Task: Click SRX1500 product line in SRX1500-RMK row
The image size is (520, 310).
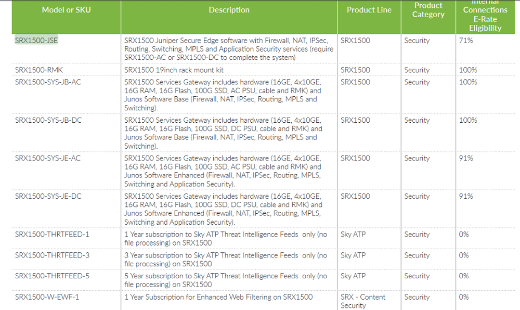Action: pos(355,70)
